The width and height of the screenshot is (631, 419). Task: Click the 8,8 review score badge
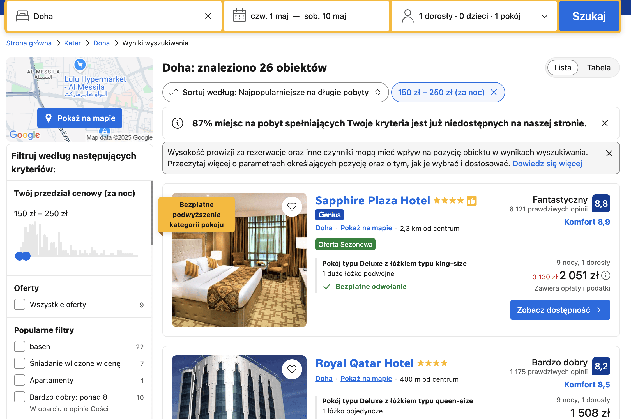pyautogui.click(x=601, y=203)
